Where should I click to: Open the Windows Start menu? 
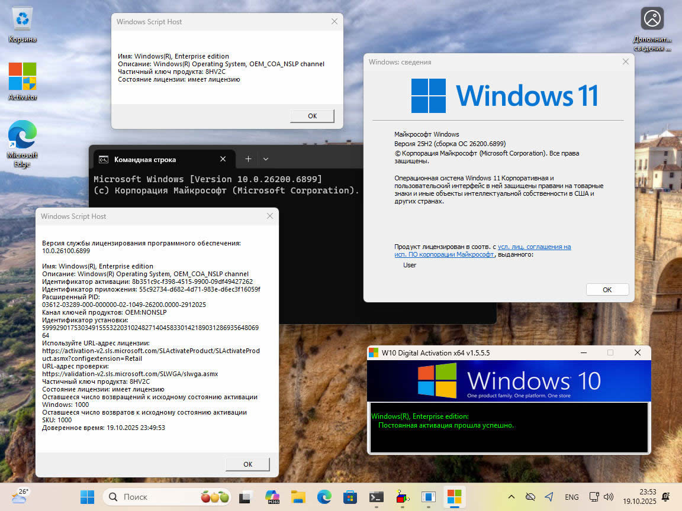pos(87,497)
